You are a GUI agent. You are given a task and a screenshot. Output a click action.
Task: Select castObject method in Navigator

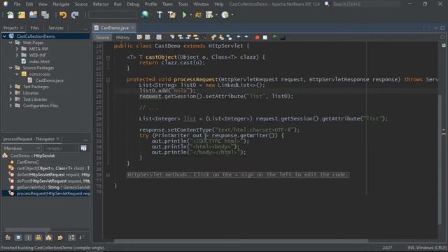(53, 168)
